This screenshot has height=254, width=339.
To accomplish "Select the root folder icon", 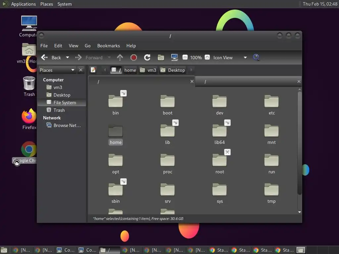I will (219, 160).
